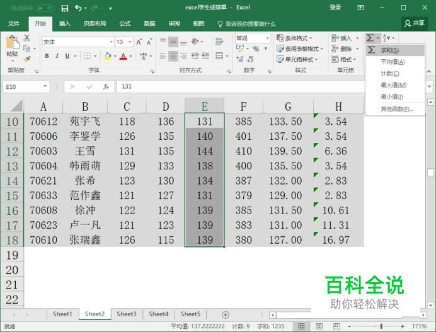The image size is (436, 332).
Task: Open the font name dropdown
Action: pos(112,42)
